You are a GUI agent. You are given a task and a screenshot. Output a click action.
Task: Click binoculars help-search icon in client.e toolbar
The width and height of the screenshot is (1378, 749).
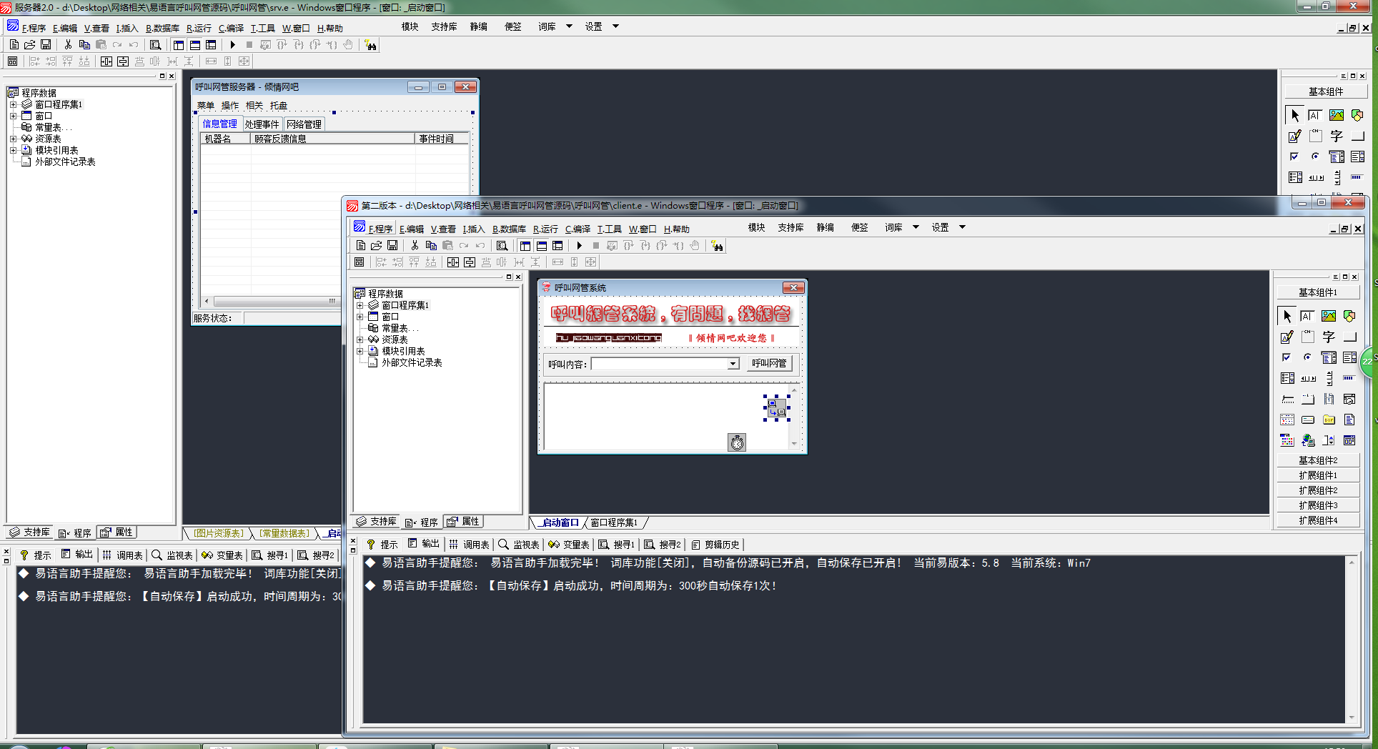718,246
